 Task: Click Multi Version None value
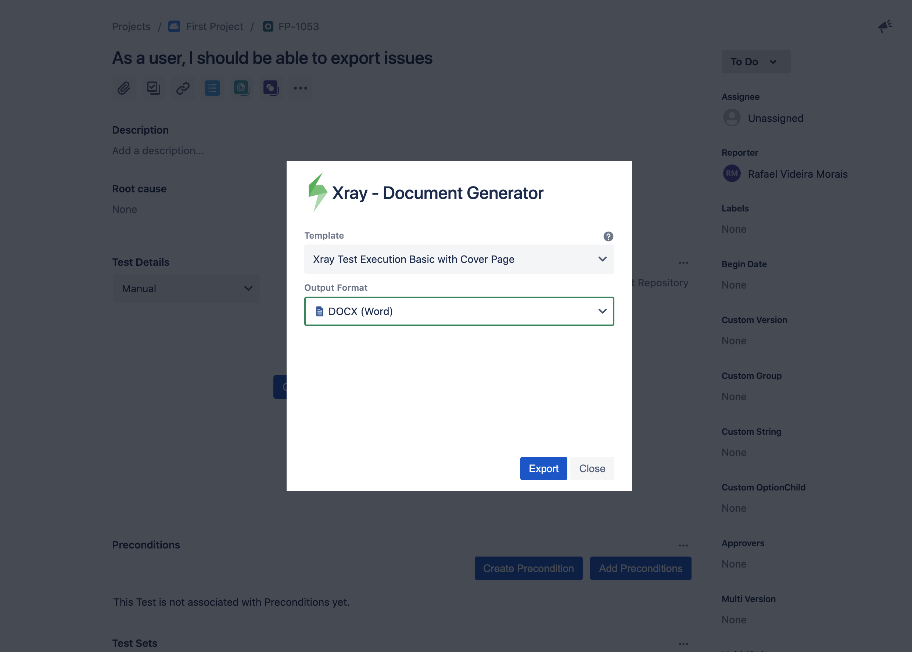pyautogui.click(x=734, y=620)
